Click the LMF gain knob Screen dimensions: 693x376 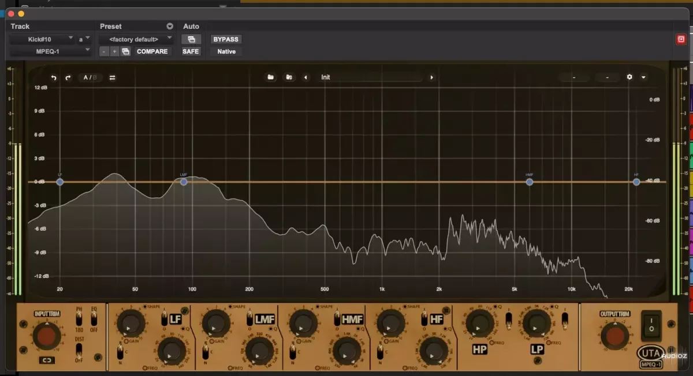point(216,322)
